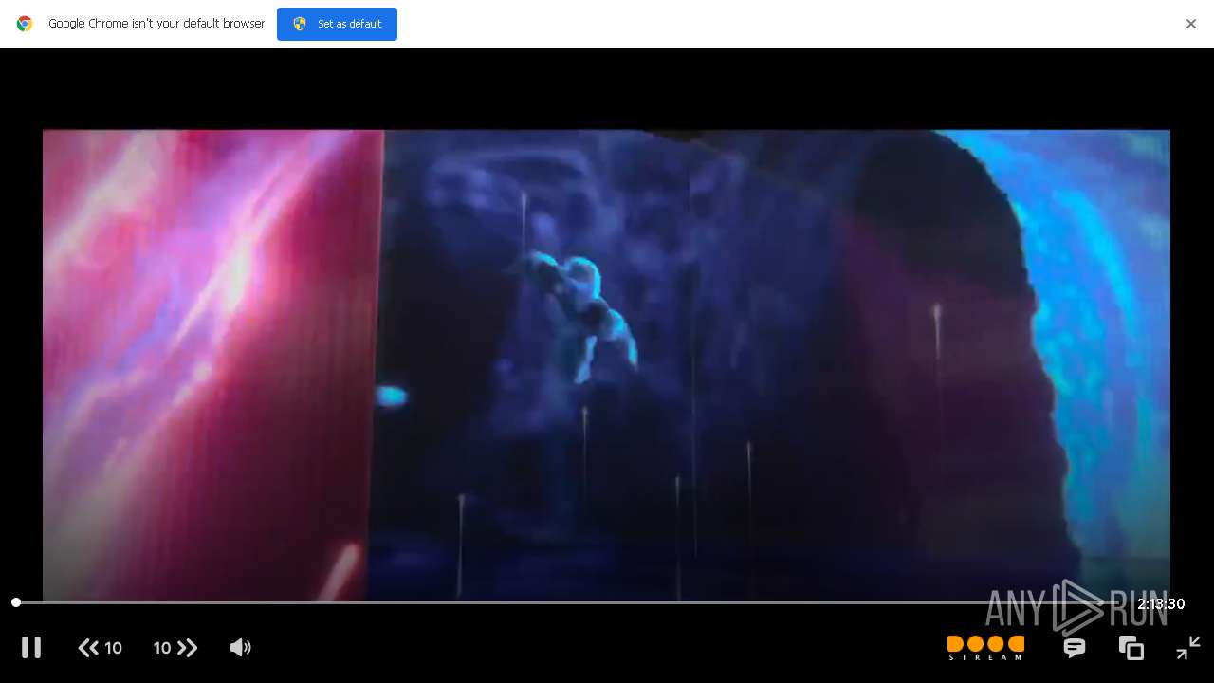The width and height of the screenshot is (1214, 683).
Task: Click the DoodStream logo
Action: click(985, 648)
